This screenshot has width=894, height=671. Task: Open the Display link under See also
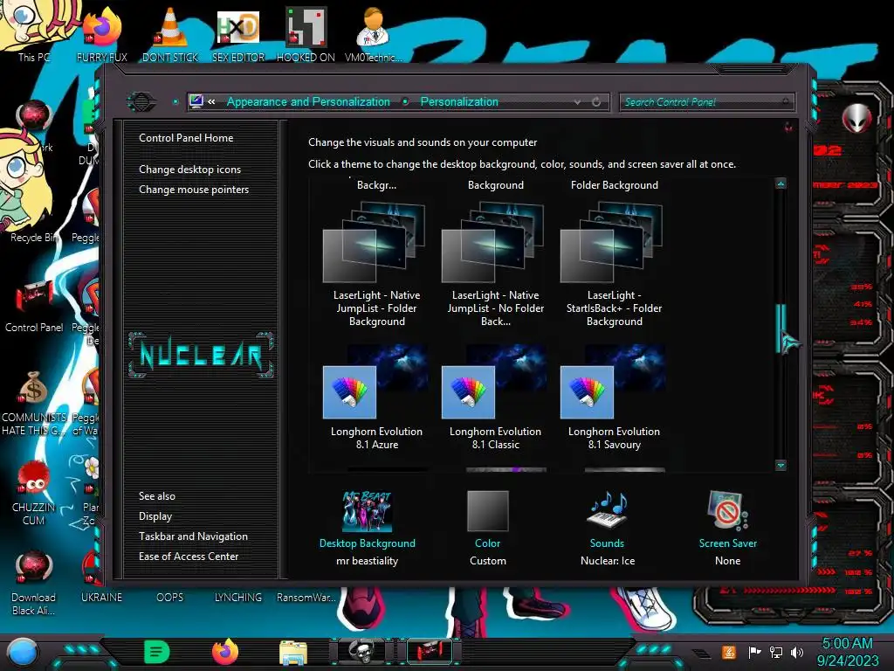155,516
